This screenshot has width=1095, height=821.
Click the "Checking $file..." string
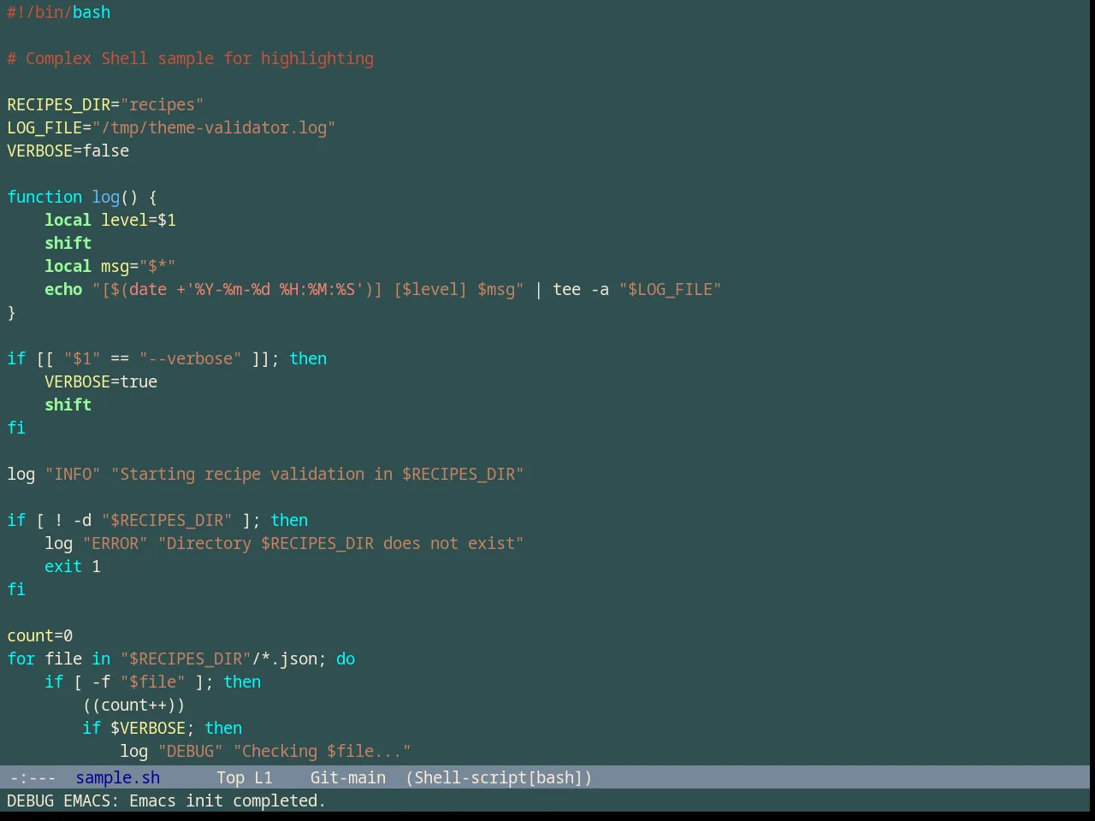[323, 751]
